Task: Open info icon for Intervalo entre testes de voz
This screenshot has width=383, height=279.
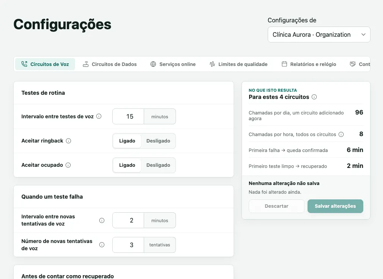Action: coord(99,116)
